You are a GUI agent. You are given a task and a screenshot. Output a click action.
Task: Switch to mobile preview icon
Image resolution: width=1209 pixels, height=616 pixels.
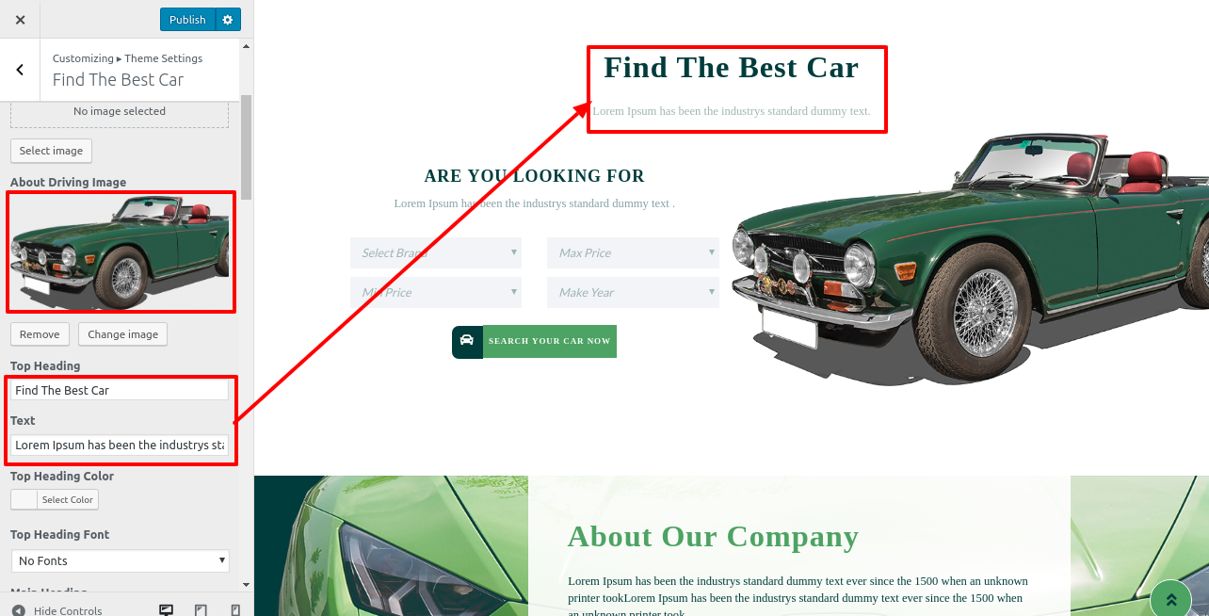pos(235,610)
